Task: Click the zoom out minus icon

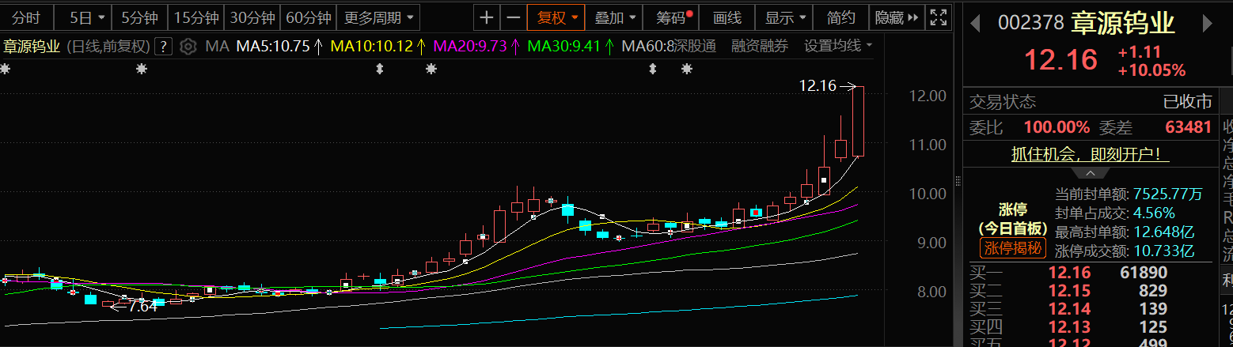Action: tap(514, 17)
